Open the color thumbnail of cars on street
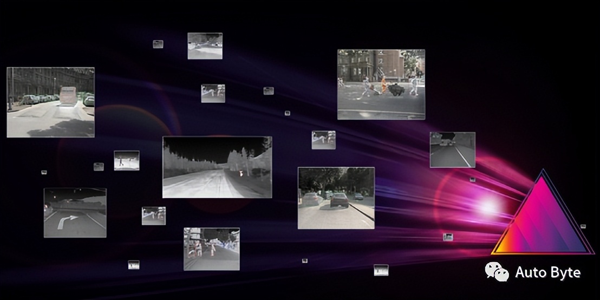The image size is (600, 300). [336, 198]
